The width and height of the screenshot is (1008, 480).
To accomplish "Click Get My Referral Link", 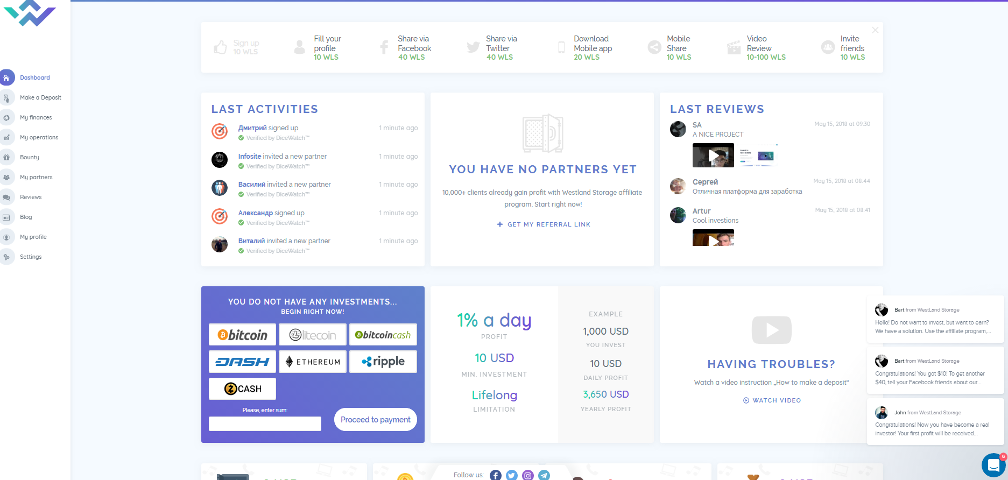I will tap(544, 224).
